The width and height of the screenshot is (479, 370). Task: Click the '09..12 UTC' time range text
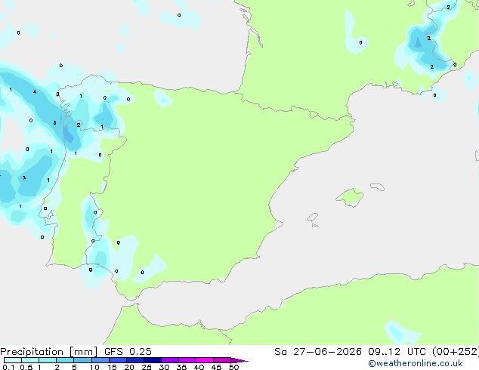pyautogui.click(x=397, y=352)
